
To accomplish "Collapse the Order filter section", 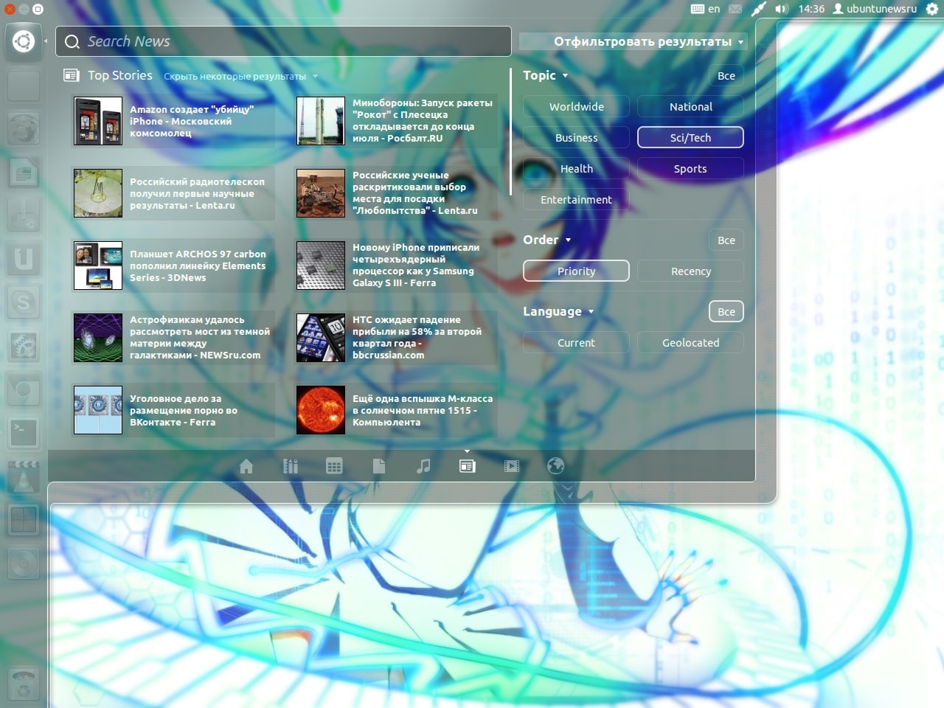I will 547,240.
